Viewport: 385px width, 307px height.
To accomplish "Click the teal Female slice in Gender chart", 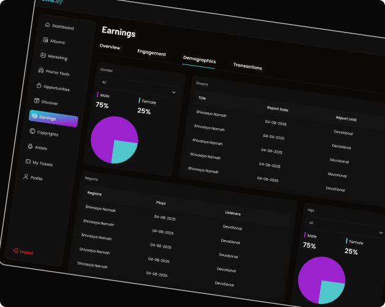I will click(125, 150).
